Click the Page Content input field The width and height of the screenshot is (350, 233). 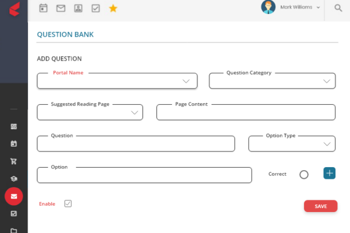point(246,112)
